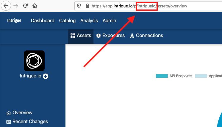Screen dimensions: 222x127
Task: Click the Assets grid icon
Action: 73,36
